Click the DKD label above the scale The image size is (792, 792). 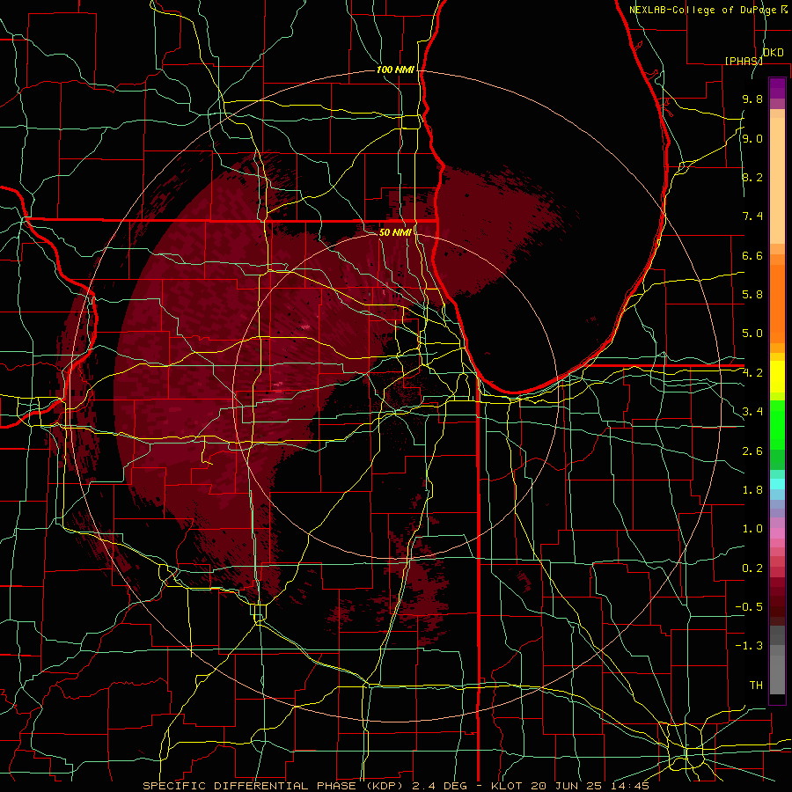point(774,53)
